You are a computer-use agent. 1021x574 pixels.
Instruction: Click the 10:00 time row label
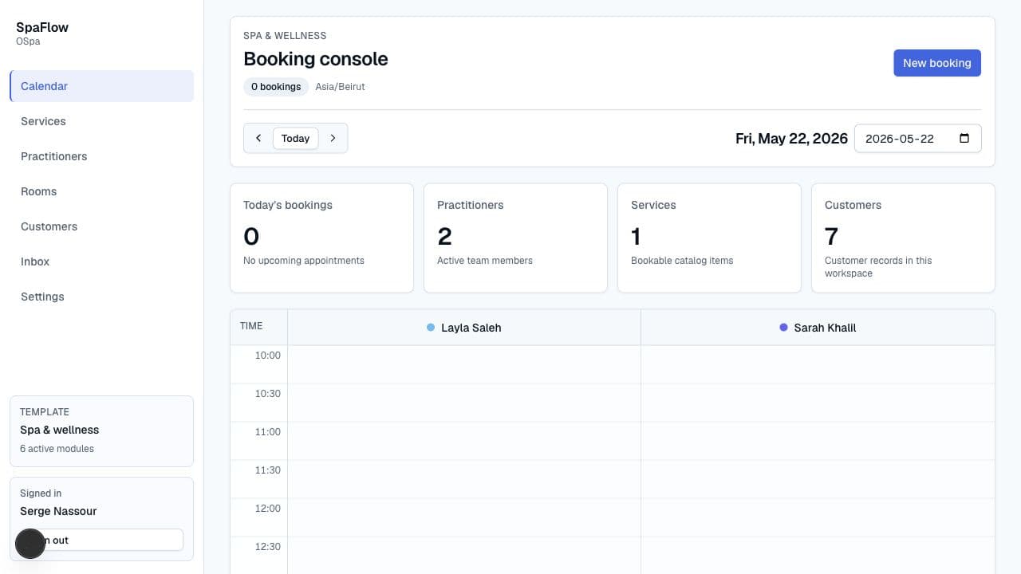point(268,356)
